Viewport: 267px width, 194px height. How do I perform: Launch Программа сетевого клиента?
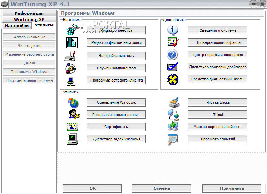click(x=116, y=80)
